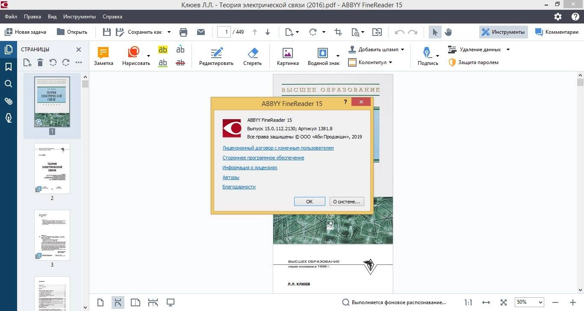Select page 2 thumbnail
This screenshot has height=311, width=584.
pyautogui.click(x=52, y=168)
